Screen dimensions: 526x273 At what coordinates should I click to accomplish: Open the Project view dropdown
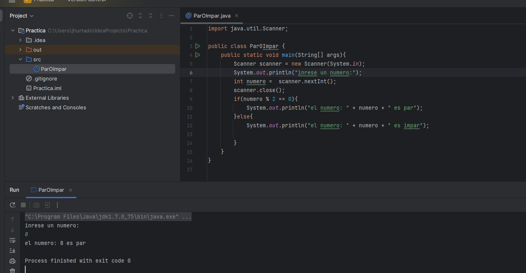pyautogui.click(x=22, y=16)
